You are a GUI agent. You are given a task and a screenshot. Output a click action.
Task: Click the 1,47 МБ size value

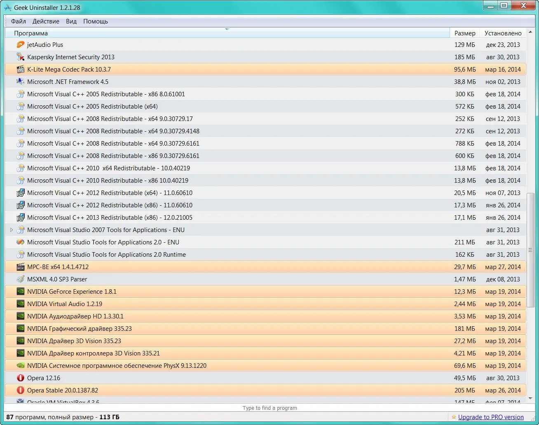(x=465, y=279)
